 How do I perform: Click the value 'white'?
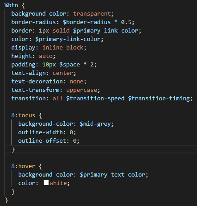click(58, 183)
